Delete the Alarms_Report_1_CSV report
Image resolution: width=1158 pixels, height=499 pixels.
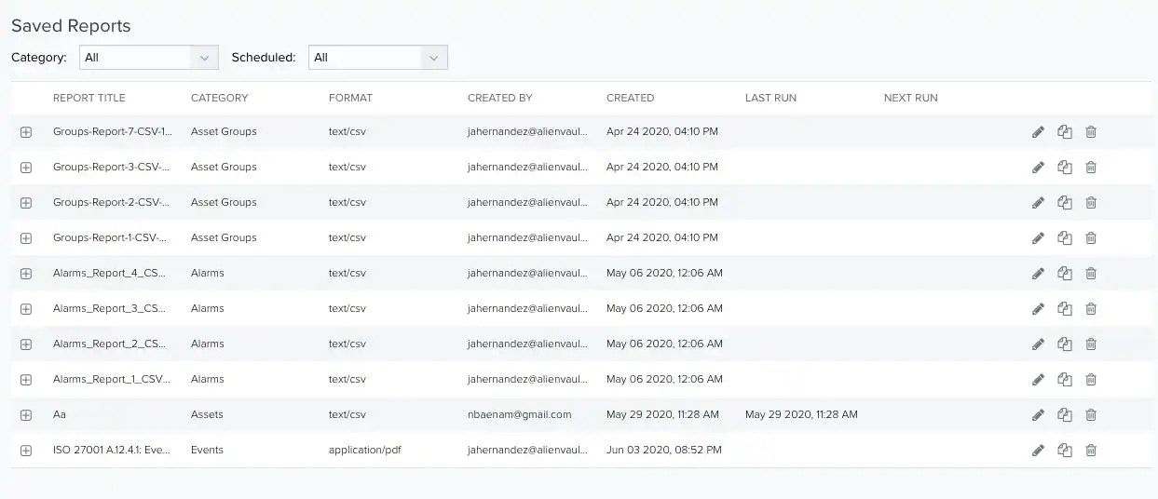(1091, 380)
